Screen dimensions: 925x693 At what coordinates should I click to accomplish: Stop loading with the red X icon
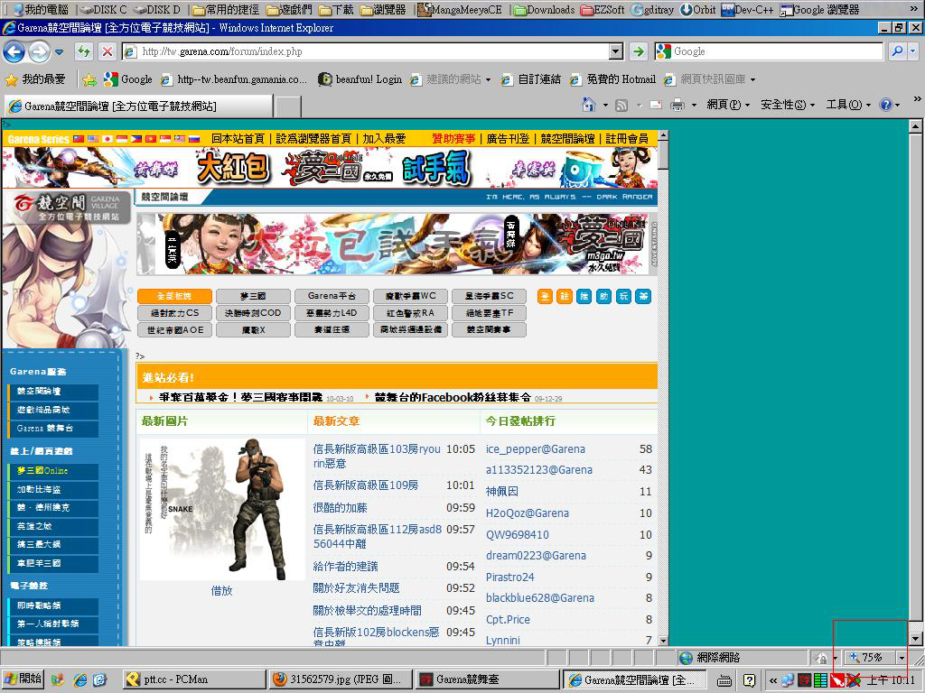(x=107, y=51)
